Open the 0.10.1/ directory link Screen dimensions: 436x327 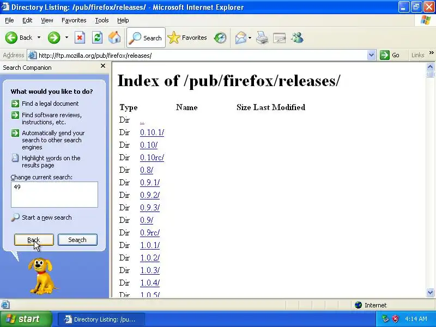(152, 132)
